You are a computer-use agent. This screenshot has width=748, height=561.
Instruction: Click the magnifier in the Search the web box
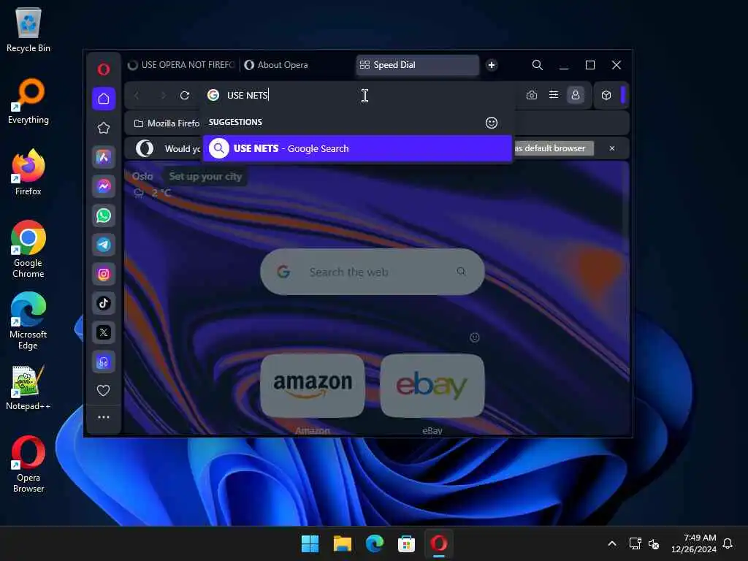(461, 272)
